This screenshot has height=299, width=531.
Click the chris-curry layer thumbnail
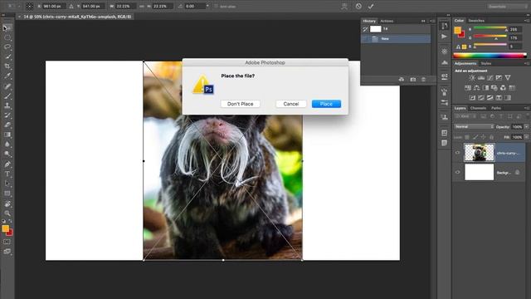coord(480,153)
